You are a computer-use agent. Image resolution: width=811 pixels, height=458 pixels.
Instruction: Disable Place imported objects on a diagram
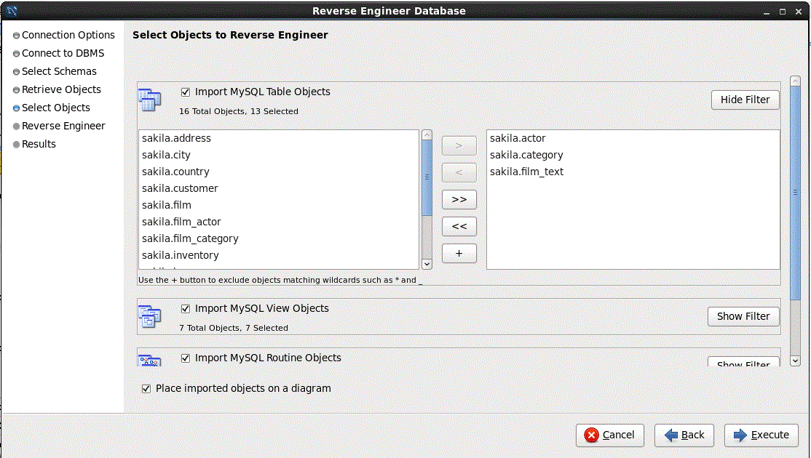pyautogui.click(x=146, y=389)
